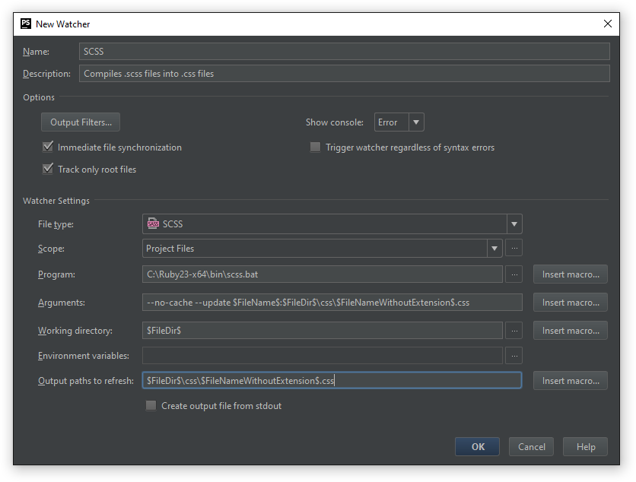636x482 pixels.
Task: Enable Trigger watcher regardless of syntax errors
Action: pos(315,147)
